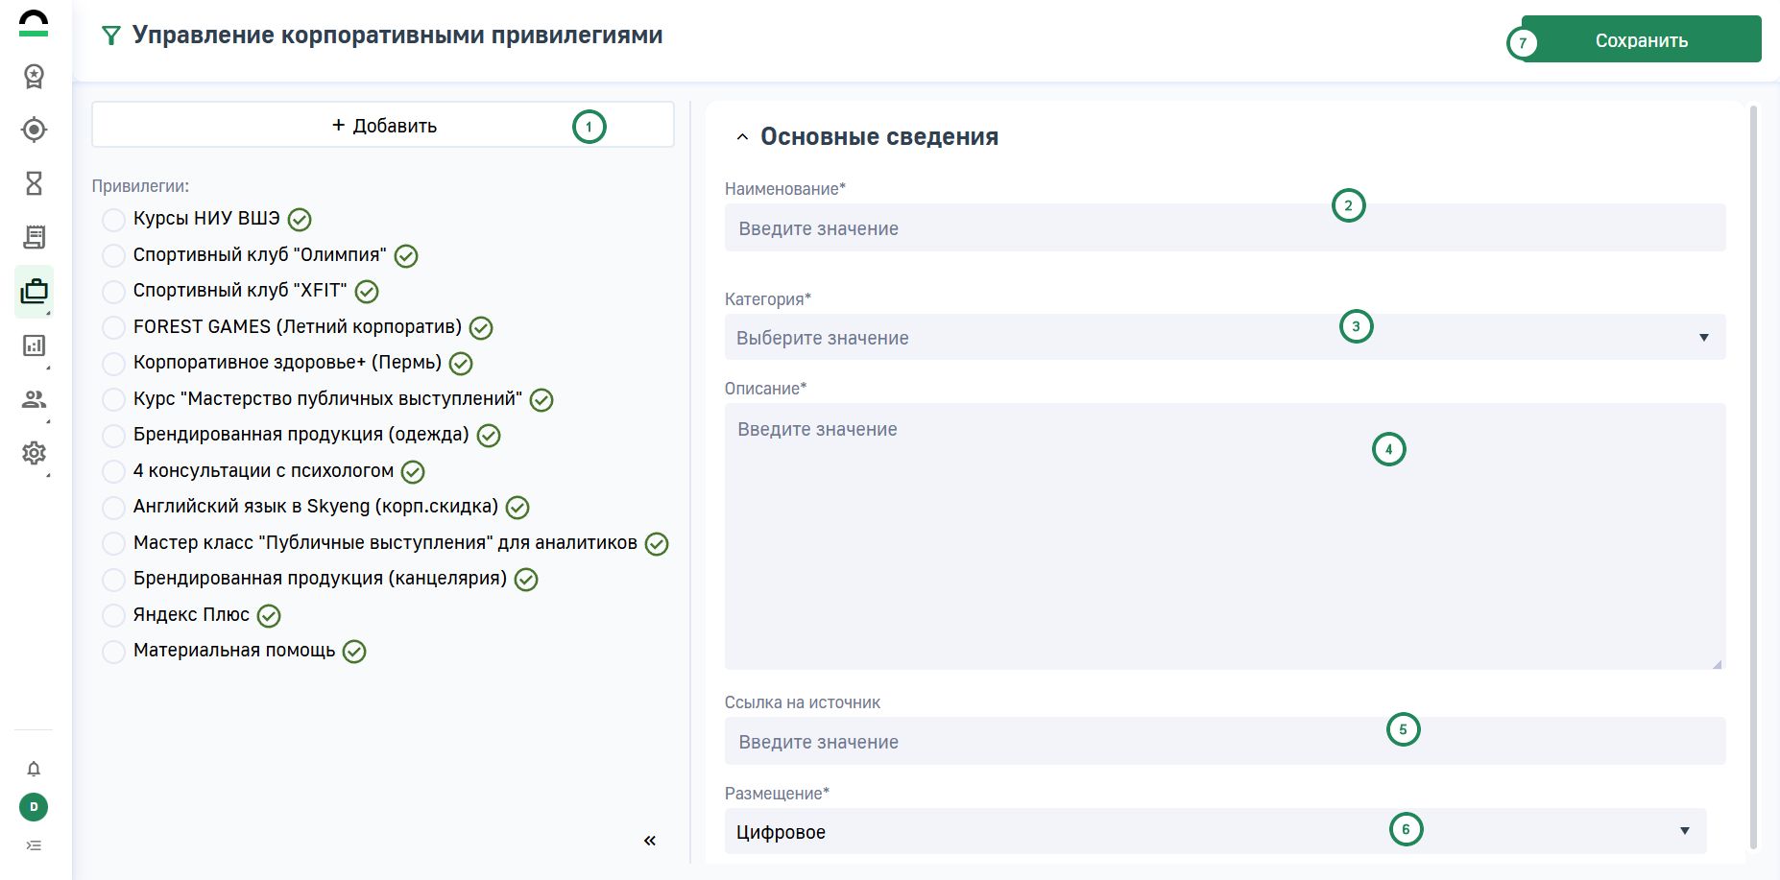Open the settings gear sidebar icon
The image size is (1780, 880).
(34, 453)
